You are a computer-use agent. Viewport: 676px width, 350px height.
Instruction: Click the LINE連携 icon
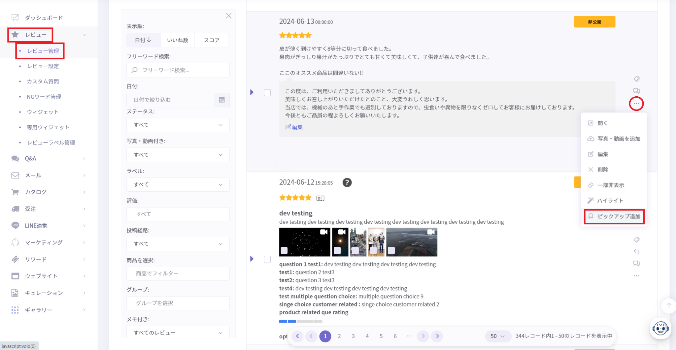pyautogui.click(x=15, y=226)
